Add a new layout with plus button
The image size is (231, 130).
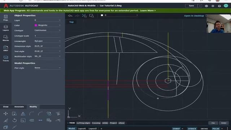[x=101, y=129]
